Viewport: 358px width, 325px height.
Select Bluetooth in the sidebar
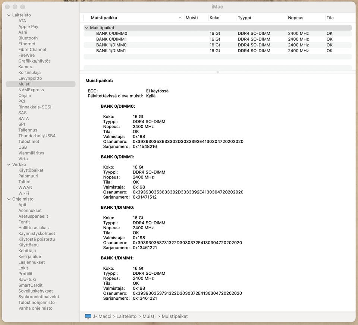coord(28,38)
